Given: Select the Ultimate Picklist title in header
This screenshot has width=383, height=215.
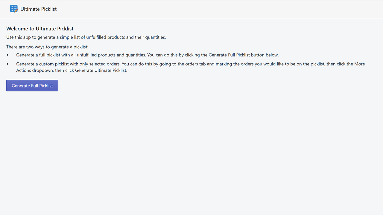Looking at the screenshot, I should pyautogui.click(x=39, y=9).
